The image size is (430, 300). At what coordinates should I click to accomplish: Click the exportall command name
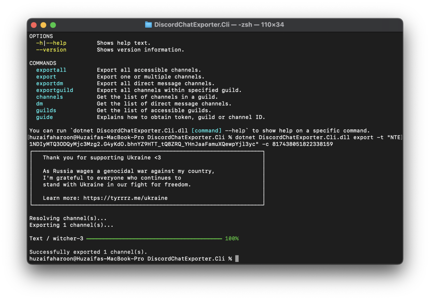[51, 70]
